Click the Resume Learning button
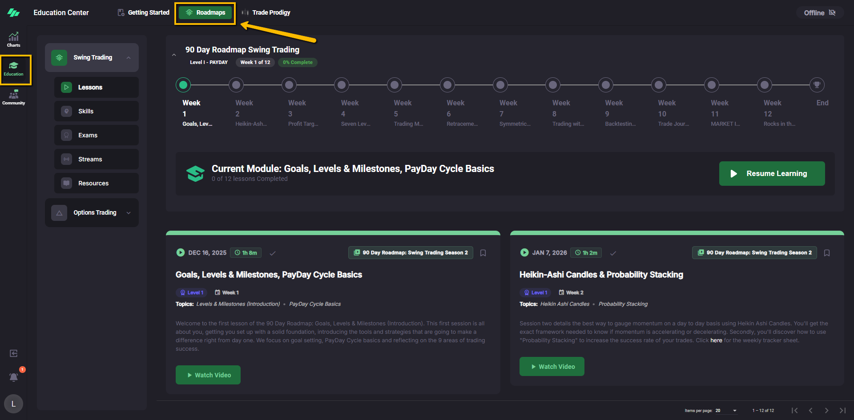854x420 pixels. [772, 173]
